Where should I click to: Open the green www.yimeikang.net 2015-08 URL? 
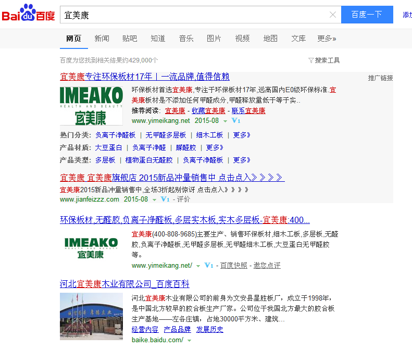coord(175,121)
